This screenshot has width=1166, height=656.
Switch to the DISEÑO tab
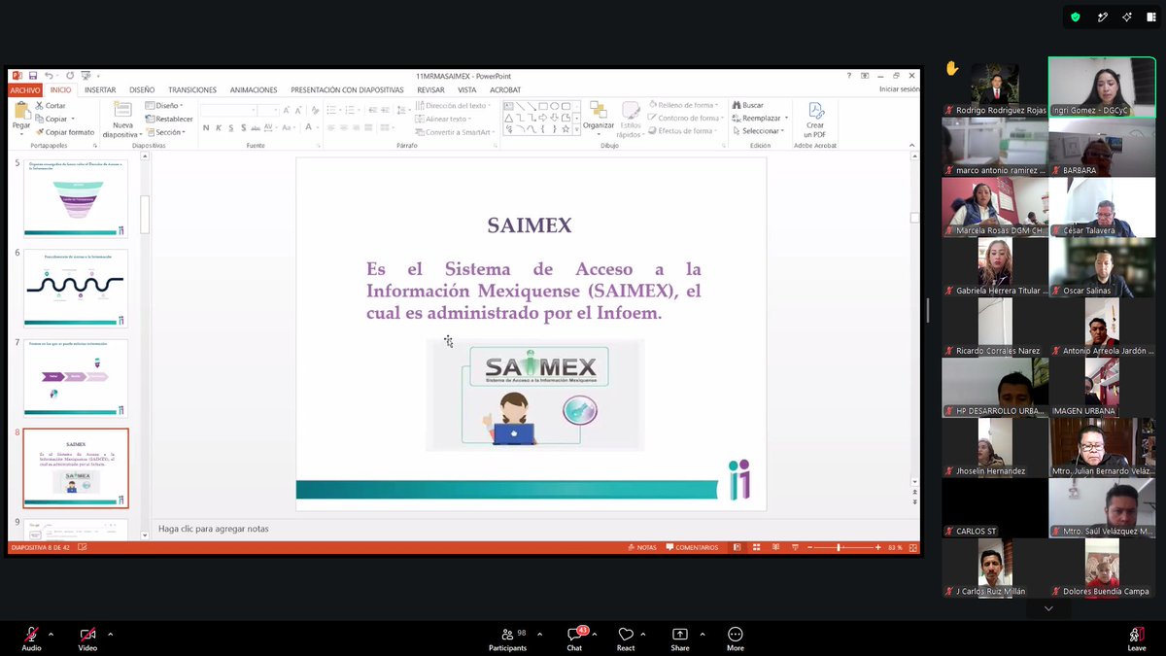[142, 89]
